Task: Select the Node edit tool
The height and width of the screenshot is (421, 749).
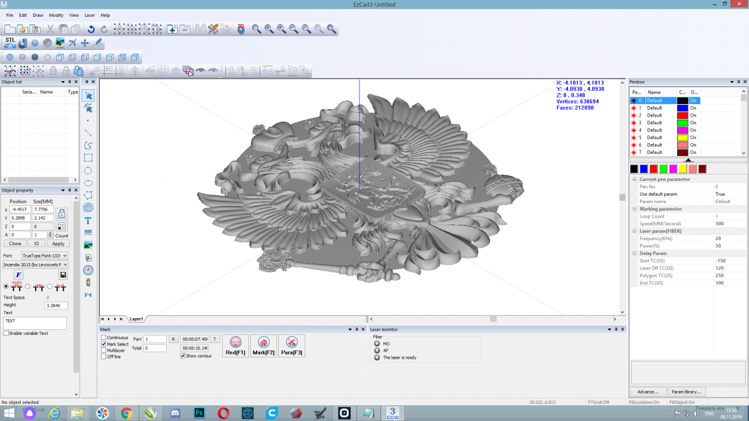Action: 89,108
